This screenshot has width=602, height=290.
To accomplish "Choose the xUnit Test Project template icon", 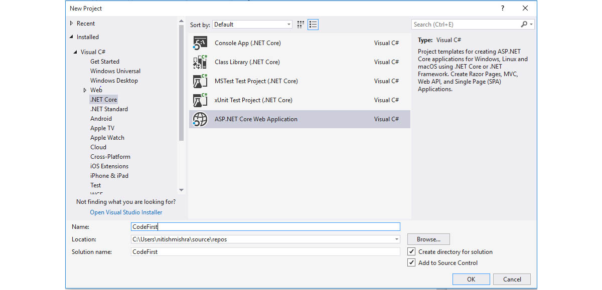I will 200,100.
